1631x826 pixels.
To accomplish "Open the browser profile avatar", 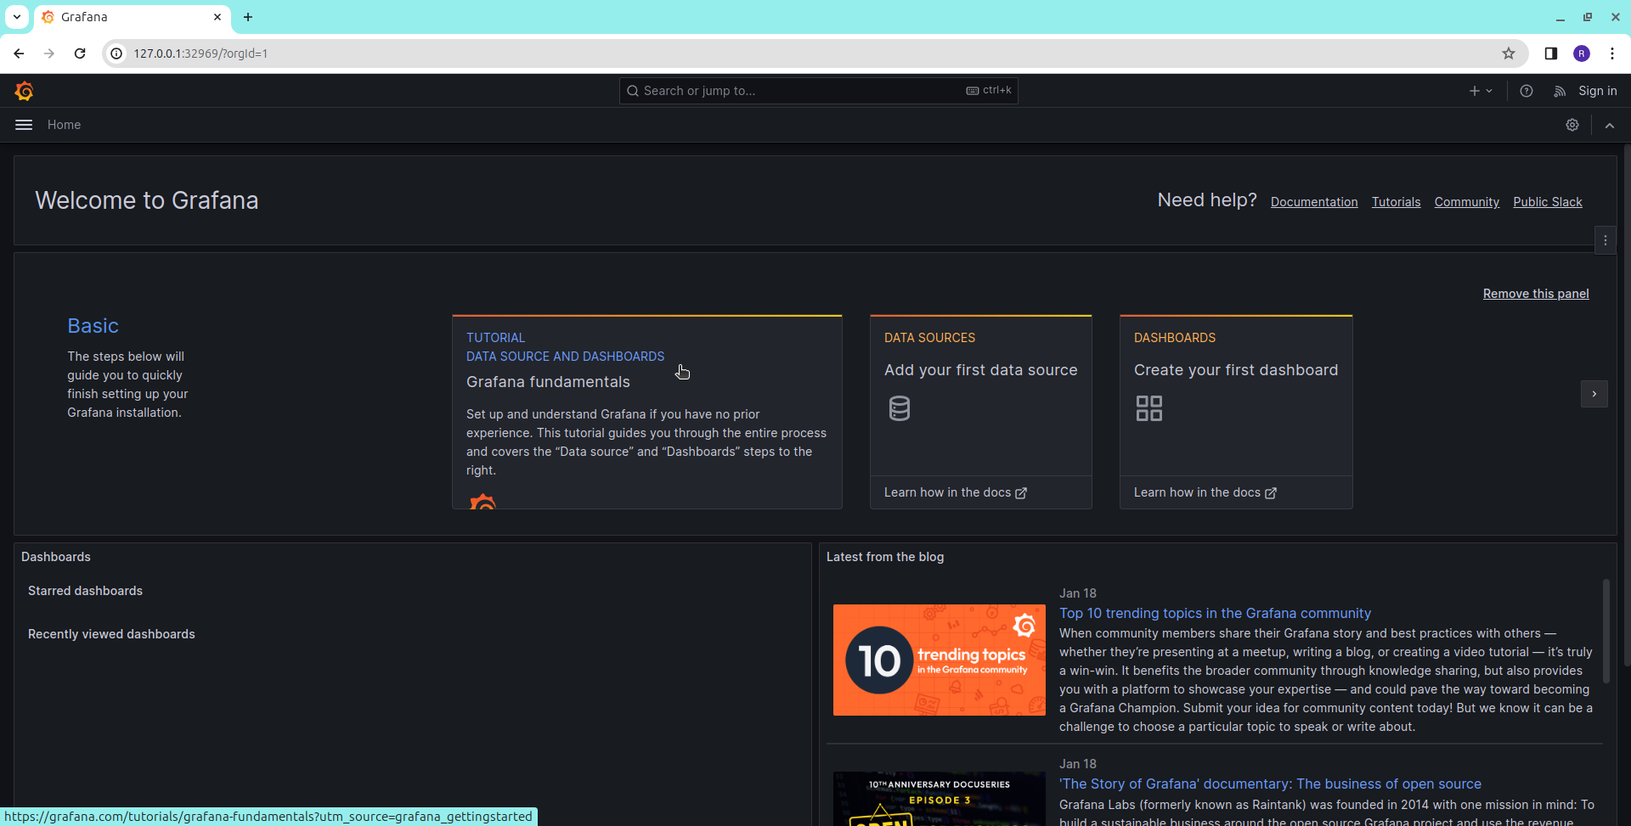I will [x=1582, y=53].
